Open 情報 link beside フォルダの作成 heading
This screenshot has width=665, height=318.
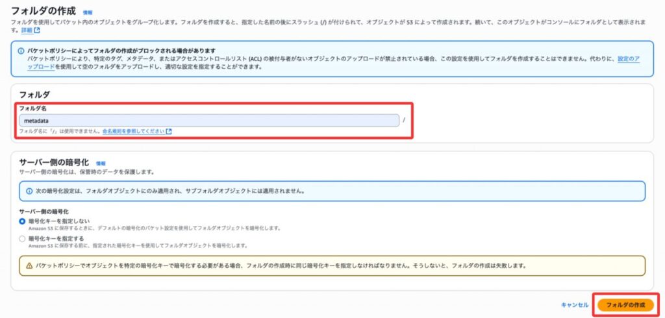[87, 12]
